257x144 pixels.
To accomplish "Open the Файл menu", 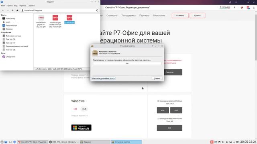I will pos(3,6).
